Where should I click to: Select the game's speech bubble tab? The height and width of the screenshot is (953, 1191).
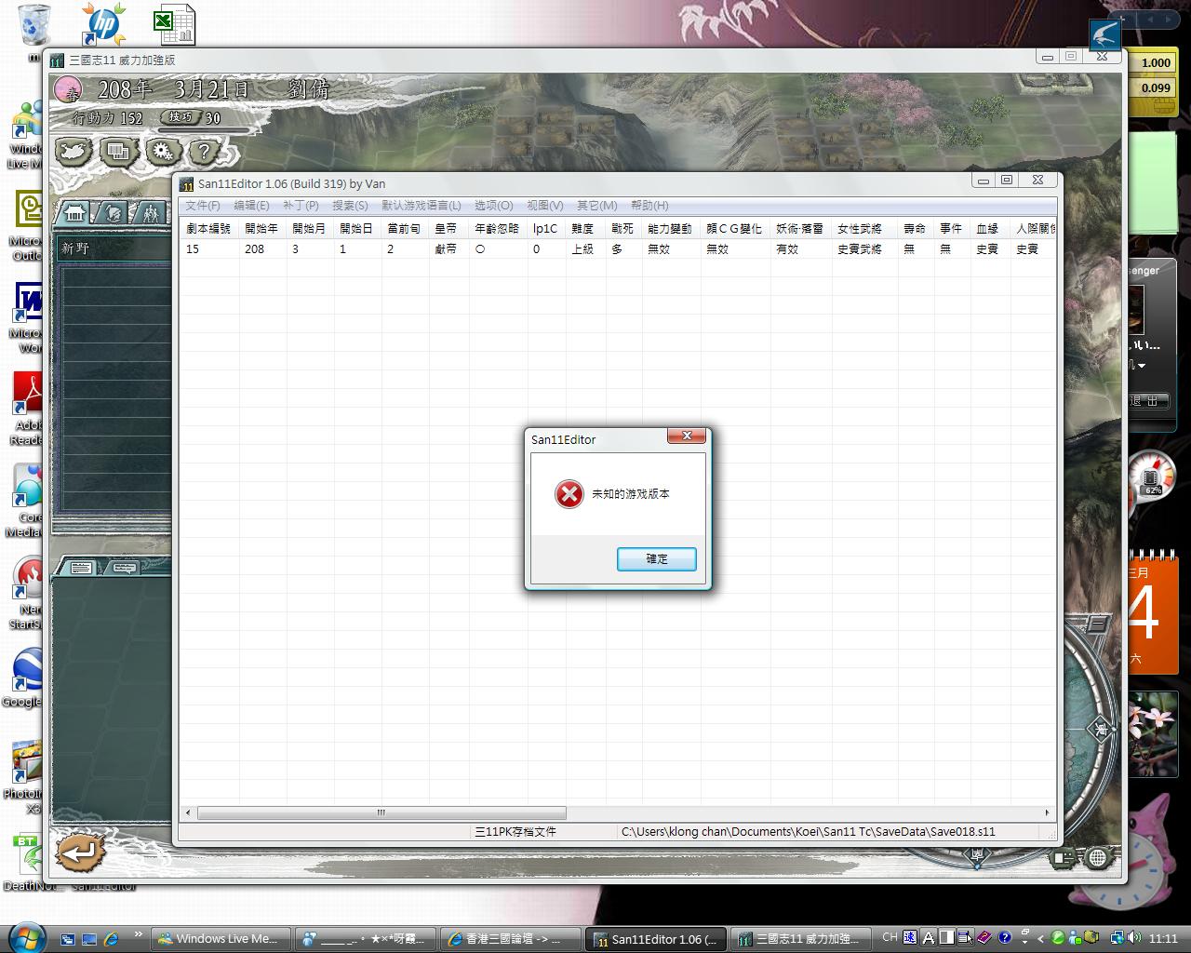click(x=123, y=567)
